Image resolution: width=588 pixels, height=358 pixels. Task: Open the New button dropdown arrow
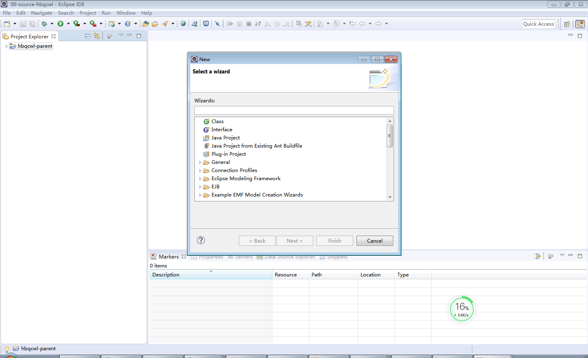[15, 24]
